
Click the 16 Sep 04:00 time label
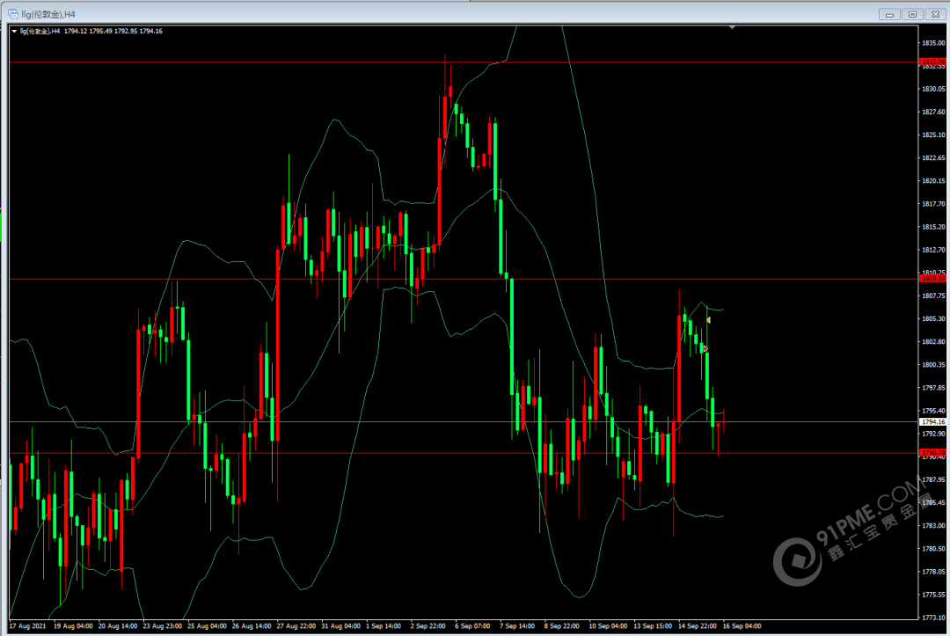tap(742, 626)
